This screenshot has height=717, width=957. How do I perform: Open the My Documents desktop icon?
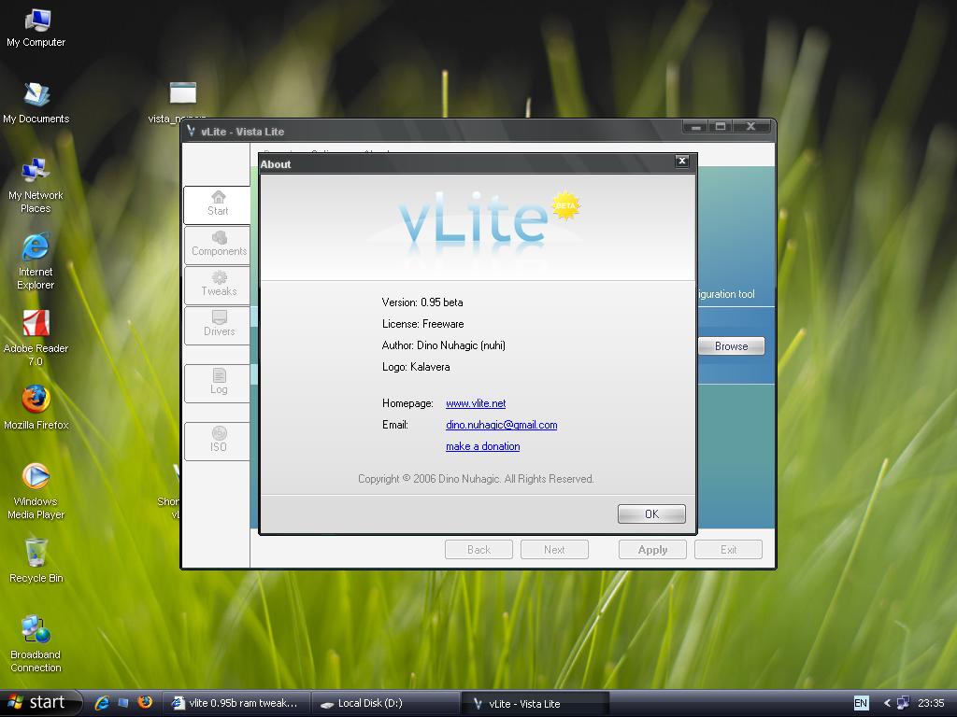coord(36,103)
